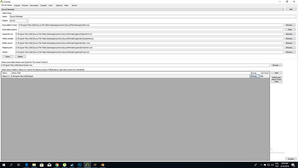This screenshot has height=168, width=298.
Task: Switch to the Preview tab
Action: coord(25,6)
